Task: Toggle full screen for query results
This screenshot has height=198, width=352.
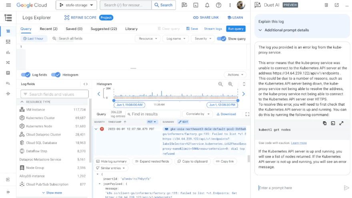Action: click(x=247, y=114)
